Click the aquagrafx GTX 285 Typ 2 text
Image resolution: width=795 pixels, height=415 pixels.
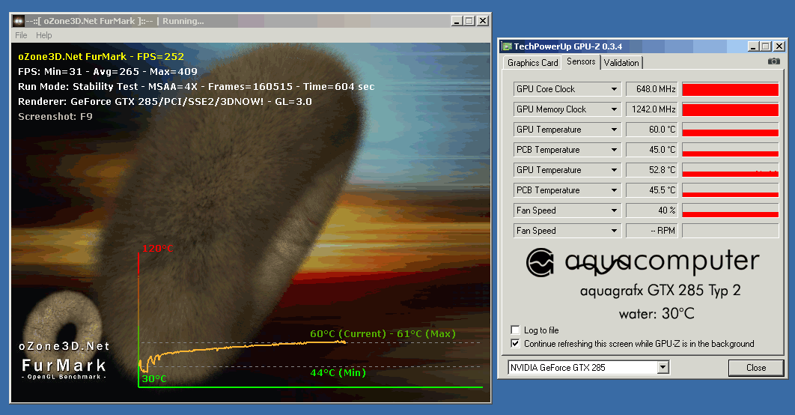click(660, 291)
